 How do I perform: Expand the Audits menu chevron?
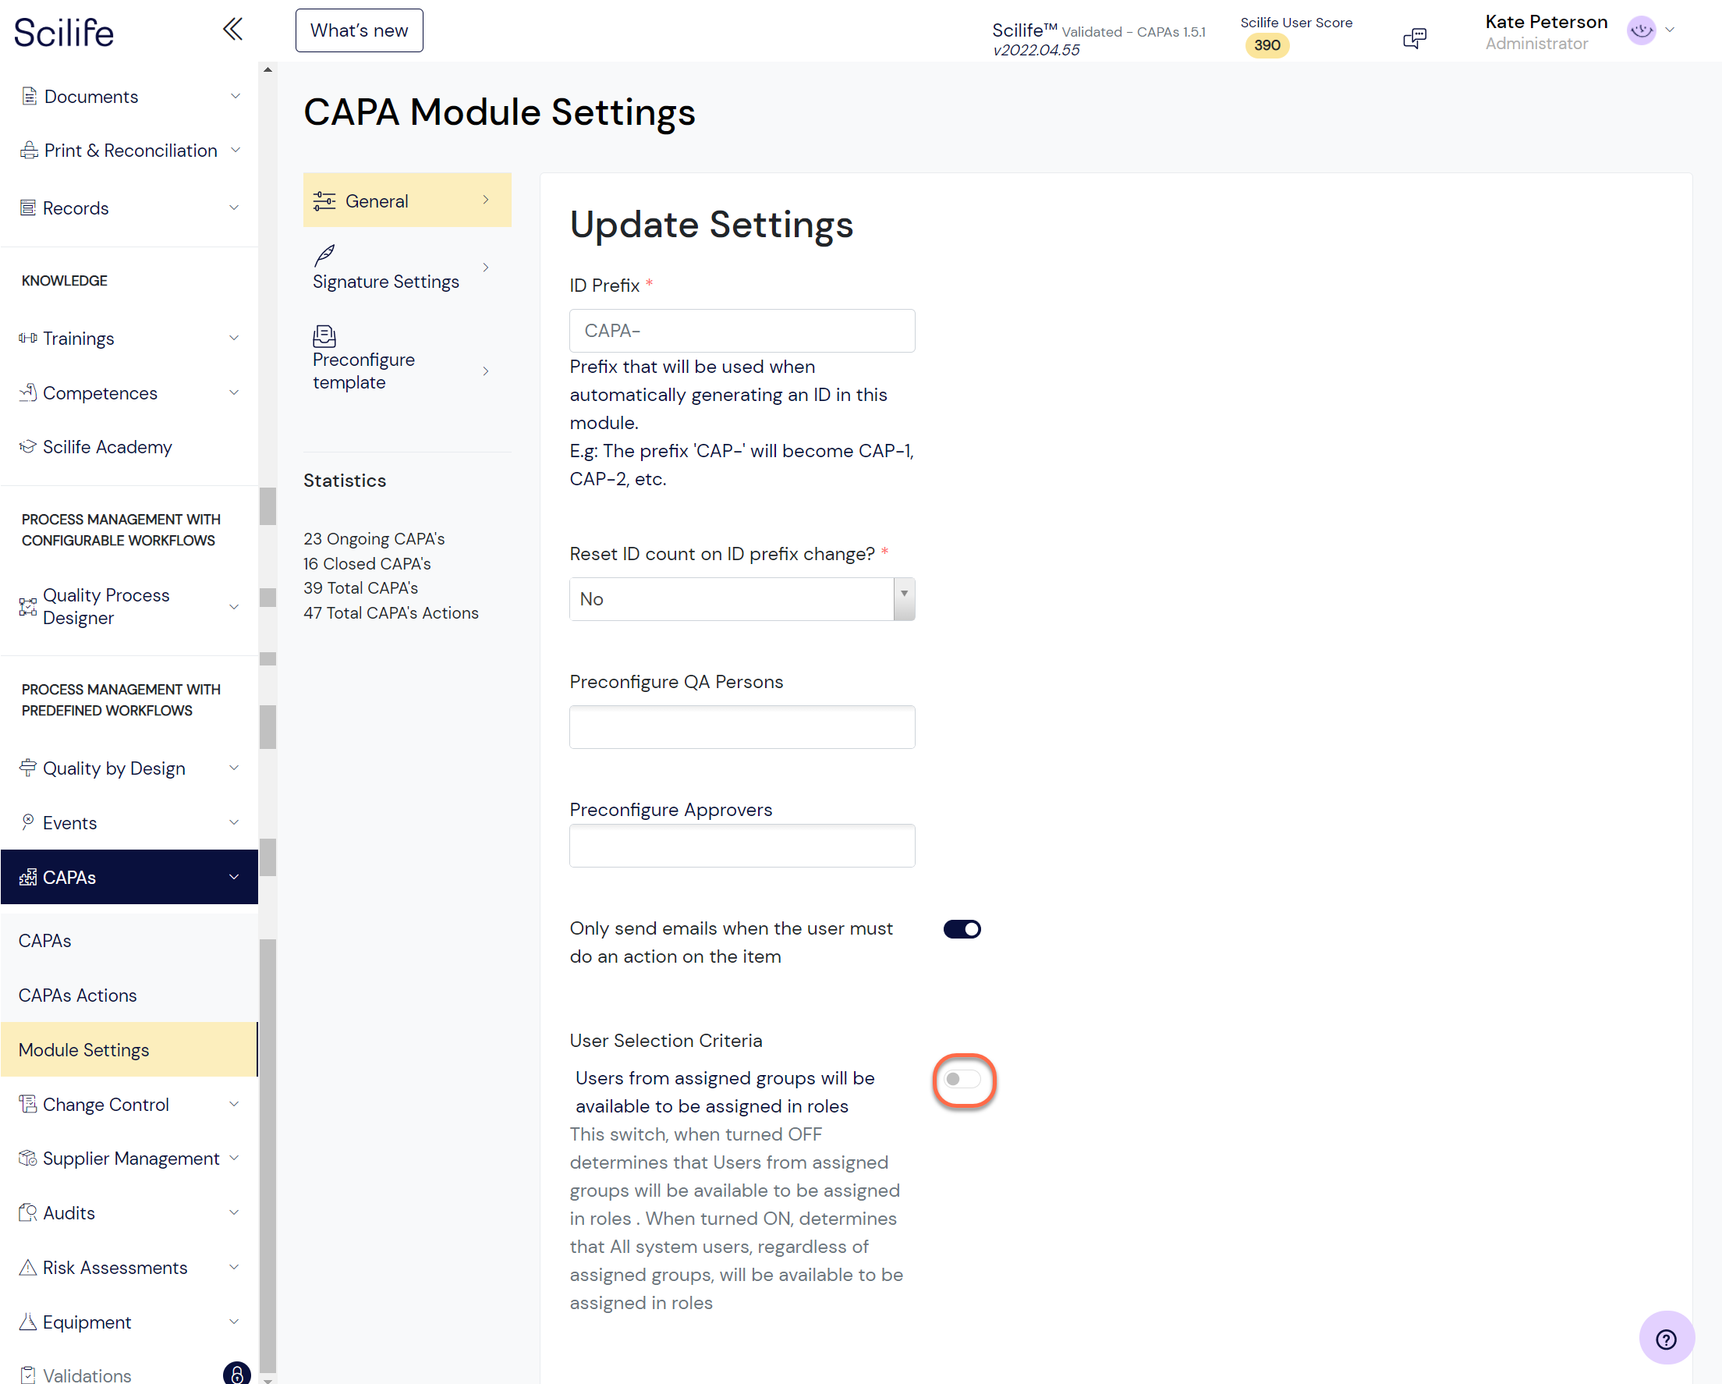[x=234, y=1213]
